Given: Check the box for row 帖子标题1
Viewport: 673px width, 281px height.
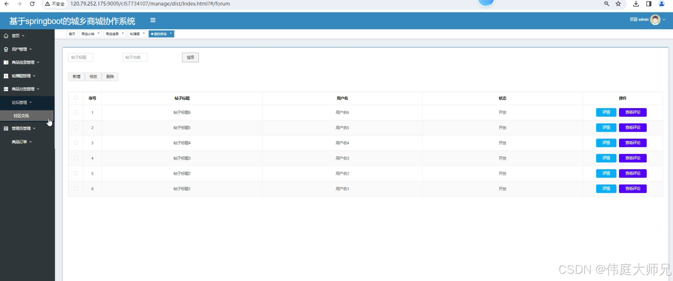Looking at the screenshot, I should pos(76,189).
